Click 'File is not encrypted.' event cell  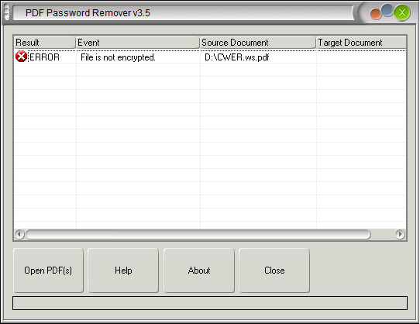(118, 57)
